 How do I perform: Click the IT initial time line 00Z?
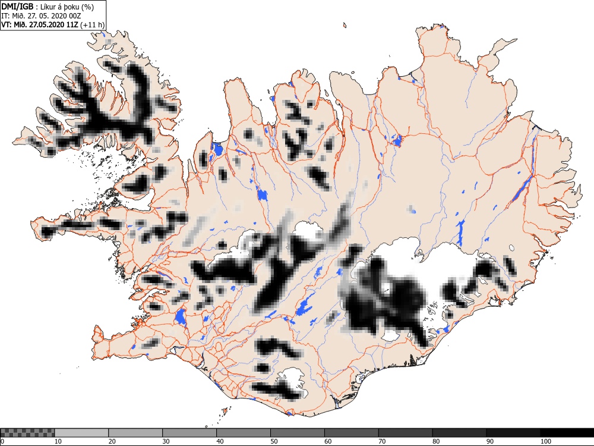coord(41,16)
